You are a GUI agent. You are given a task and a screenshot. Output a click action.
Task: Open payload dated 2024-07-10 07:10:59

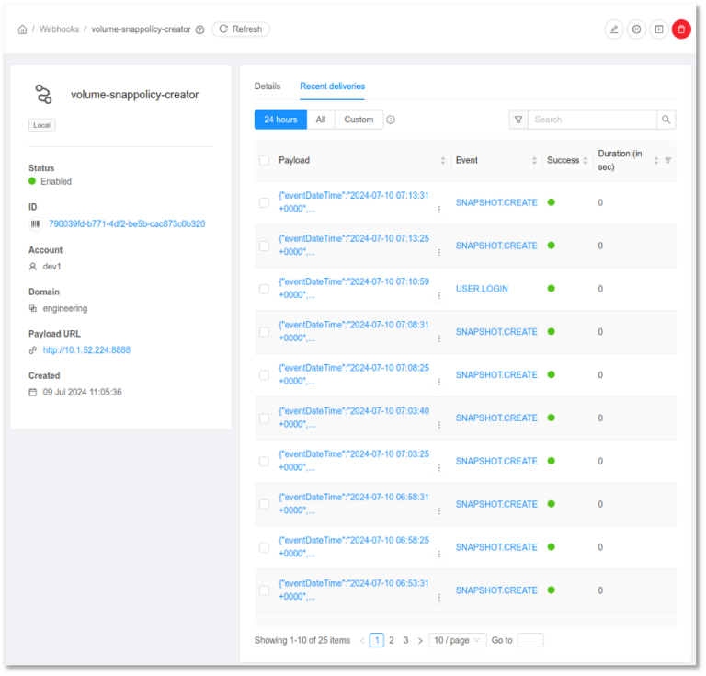pos(353,288)
